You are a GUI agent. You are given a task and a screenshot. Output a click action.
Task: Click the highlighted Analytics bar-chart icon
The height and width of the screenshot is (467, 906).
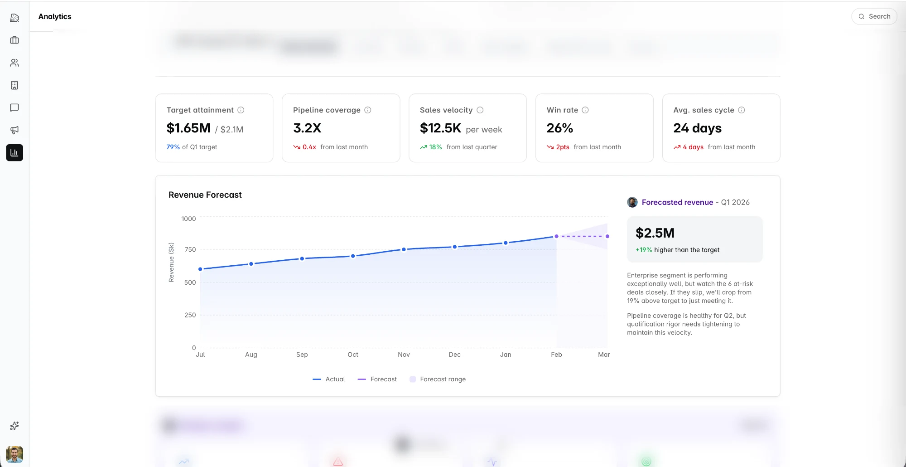coord(14,153)
